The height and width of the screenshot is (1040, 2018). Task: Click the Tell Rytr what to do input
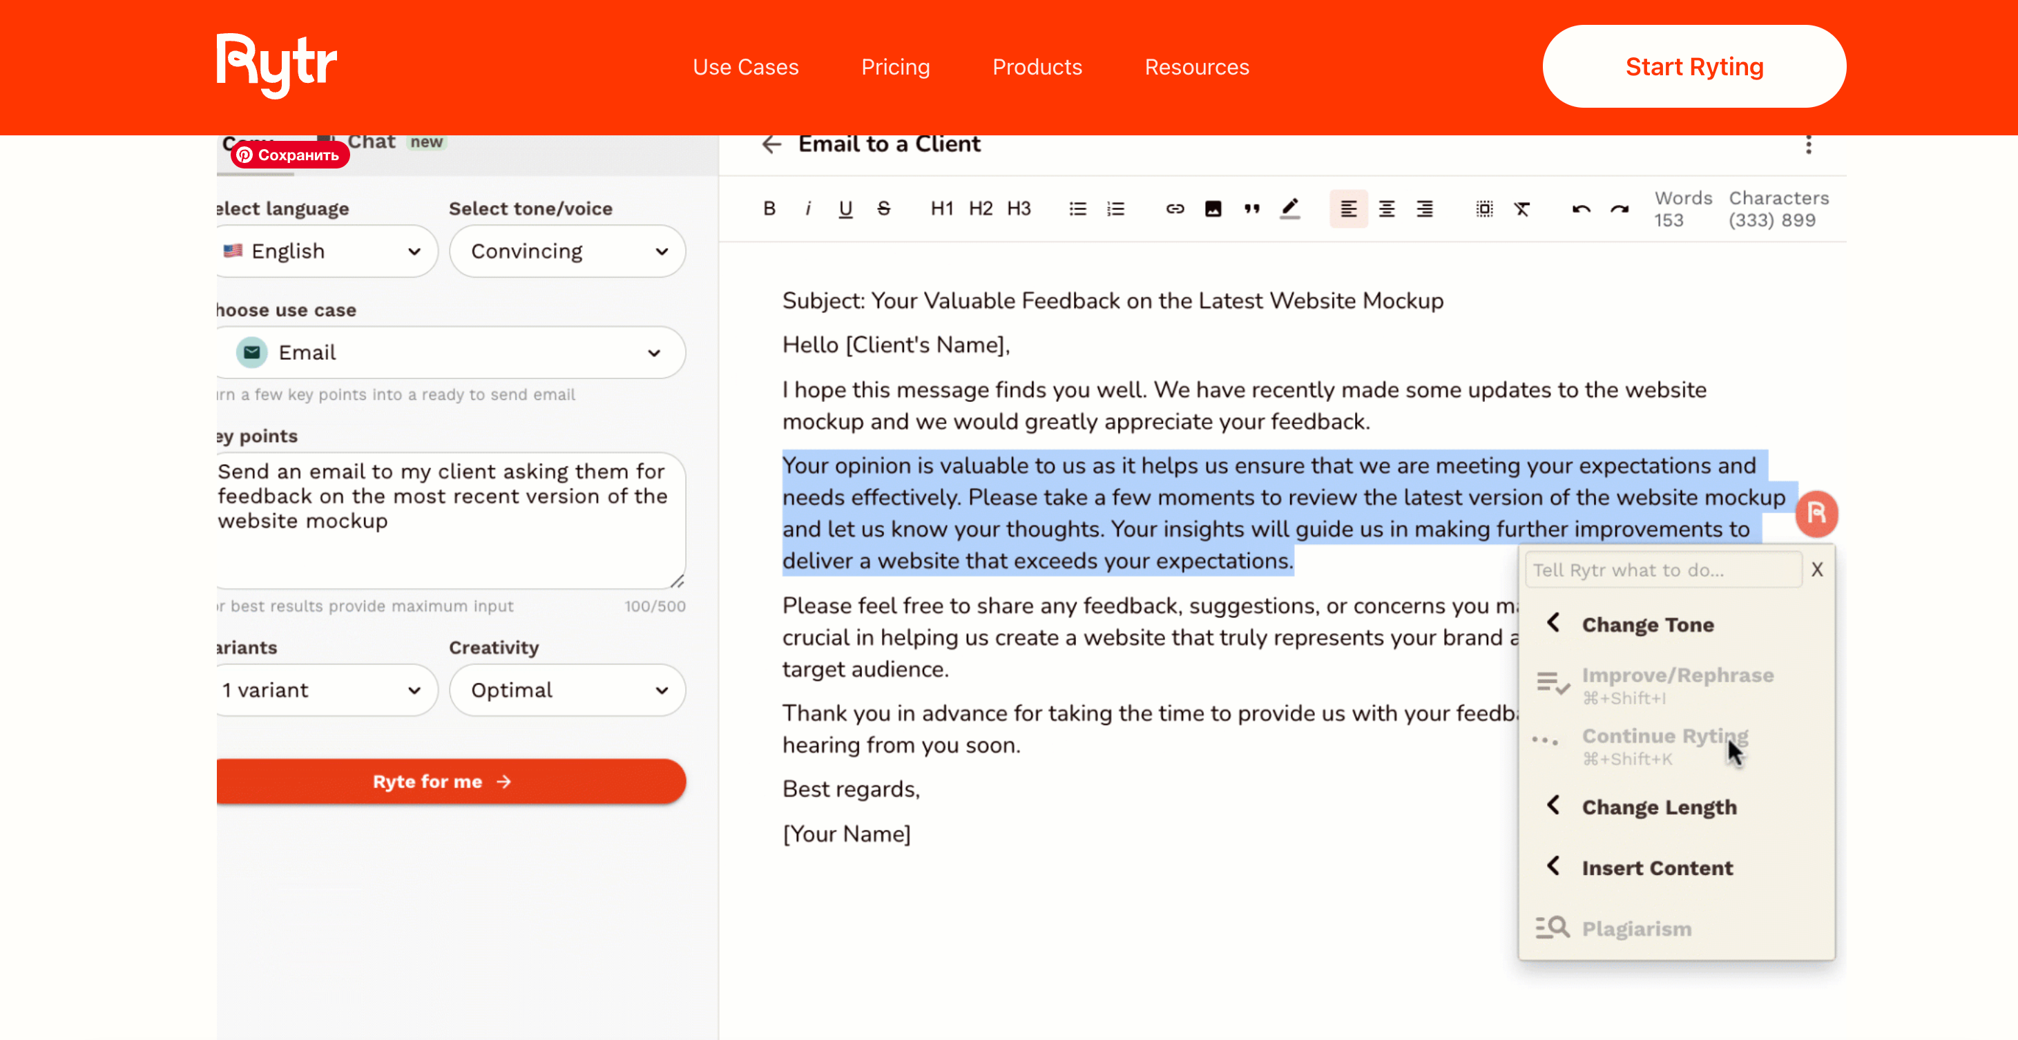(x=1662, y=569)
